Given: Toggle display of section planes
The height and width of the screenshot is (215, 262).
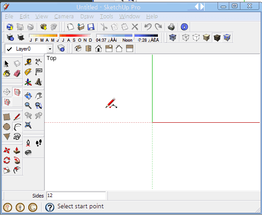Looking at the screenshot, I should click(x=17, y=92).
